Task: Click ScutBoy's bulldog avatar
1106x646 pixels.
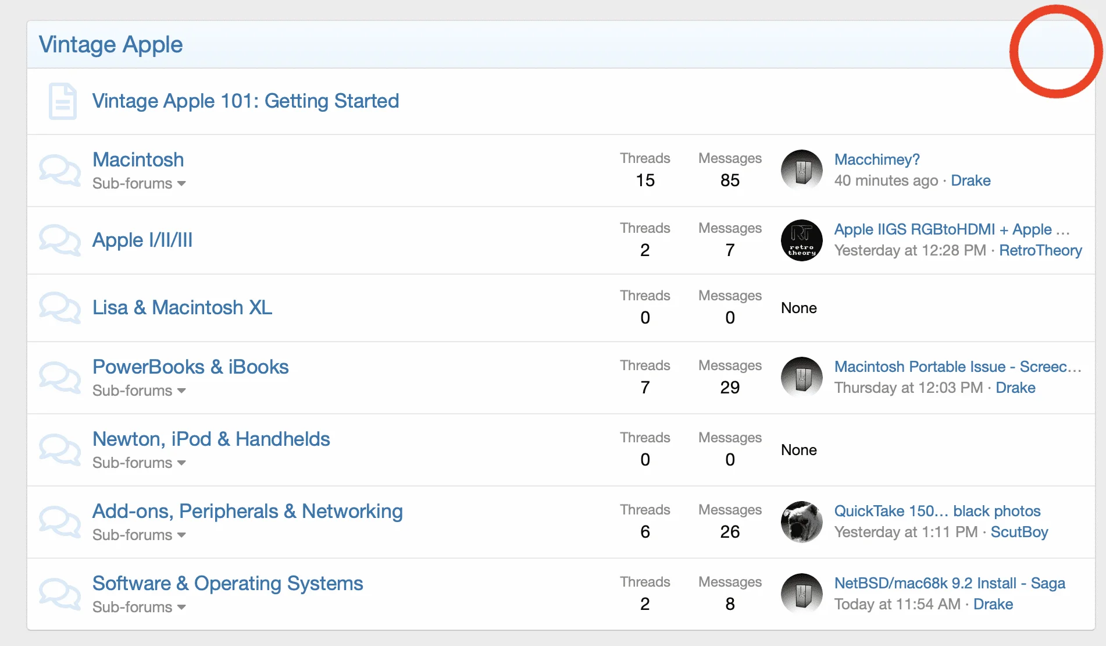Action: pyautogui.click(x=801, y=522)
